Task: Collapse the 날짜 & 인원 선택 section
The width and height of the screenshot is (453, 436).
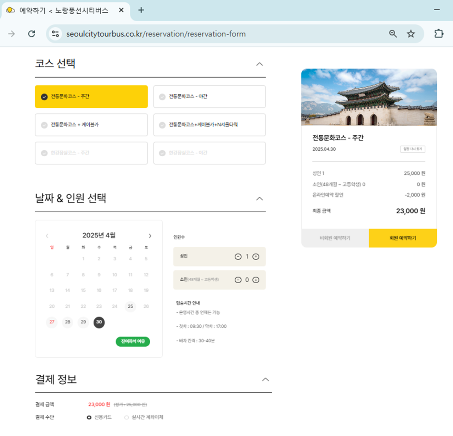Action: tap(260, 199)
